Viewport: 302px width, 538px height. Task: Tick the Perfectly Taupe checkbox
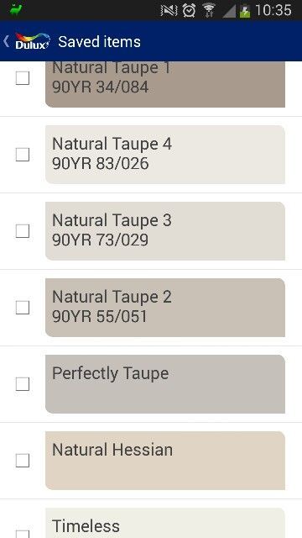23,384
